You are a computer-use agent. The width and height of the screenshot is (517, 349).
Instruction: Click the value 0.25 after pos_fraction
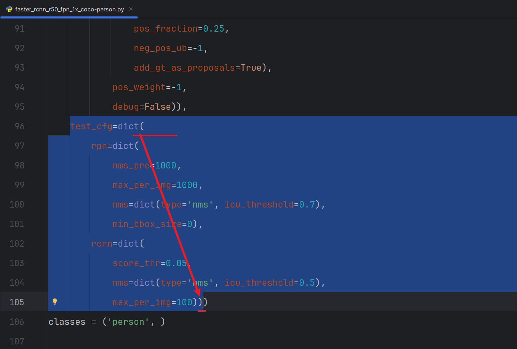213,28
